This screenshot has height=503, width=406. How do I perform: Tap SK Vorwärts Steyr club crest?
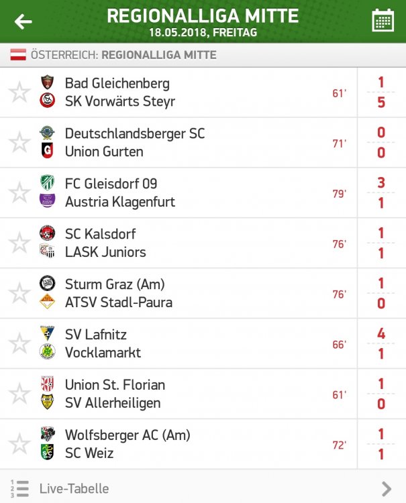coord(48,101)
